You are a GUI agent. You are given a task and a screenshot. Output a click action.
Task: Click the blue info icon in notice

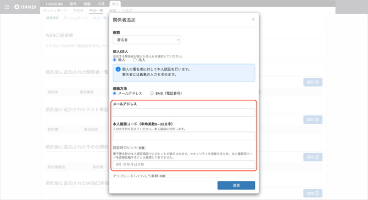pos(118,70)
